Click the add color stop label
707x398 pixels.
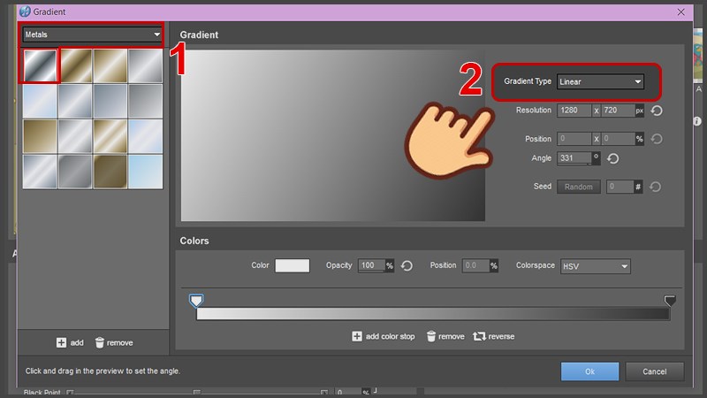pos(390,336)
